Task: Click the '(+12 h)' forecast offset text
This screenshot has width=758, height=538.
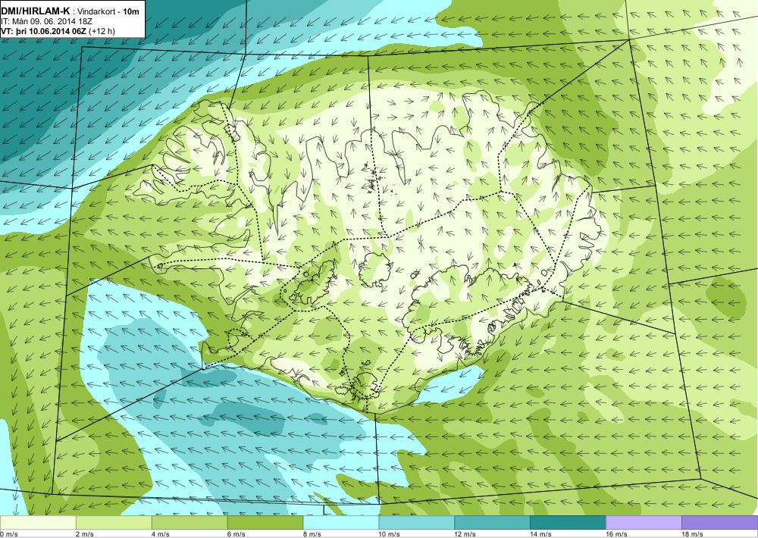Action: tap(102, 31)
